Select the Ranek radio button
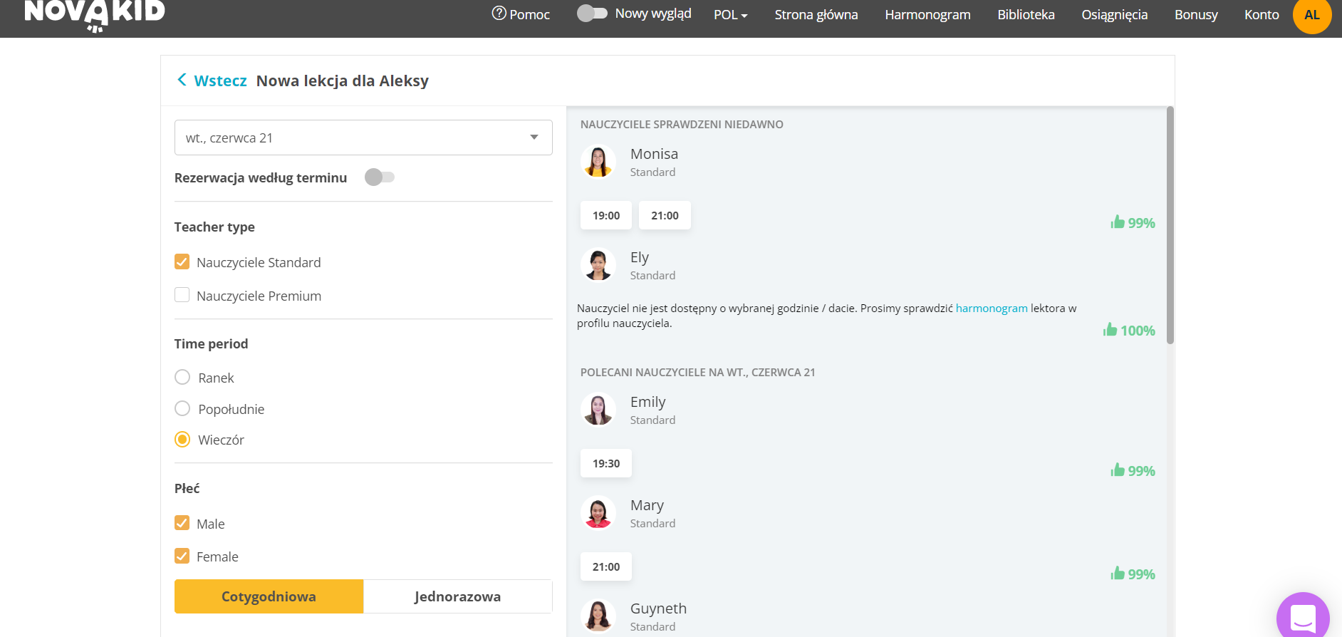Screen dimensions: 1342x637 (x=182, y=377)
